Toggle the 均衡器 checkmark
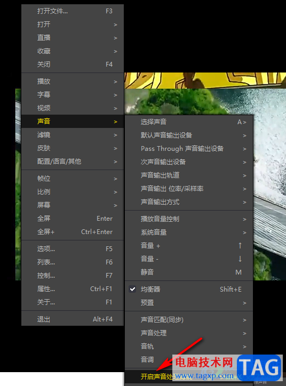Screen dimensions: 286x386 132,289
